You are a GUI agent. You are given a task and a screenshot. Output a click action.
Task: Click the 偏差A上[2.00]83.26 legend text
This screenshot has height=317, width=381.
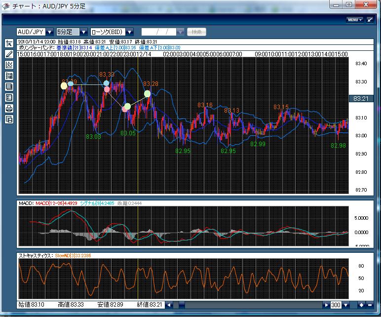[115, 48]
